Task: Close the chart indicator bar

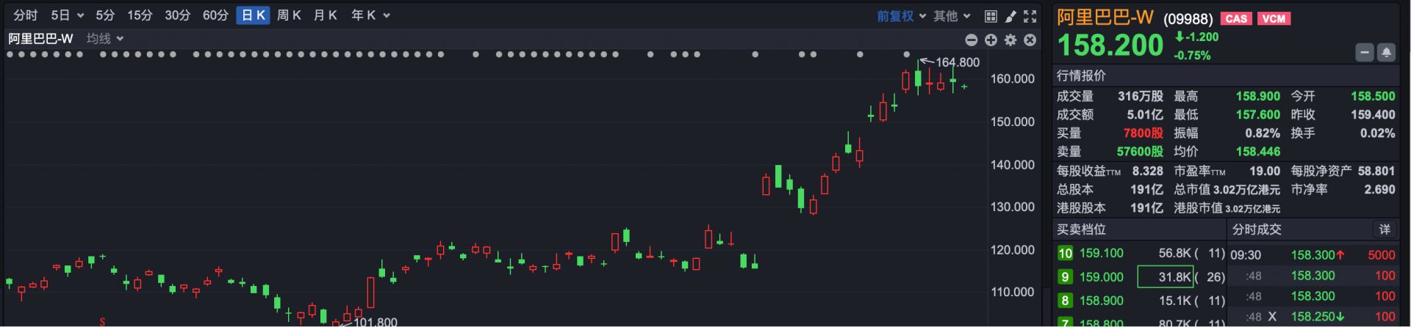Action: click(1030, 40)
